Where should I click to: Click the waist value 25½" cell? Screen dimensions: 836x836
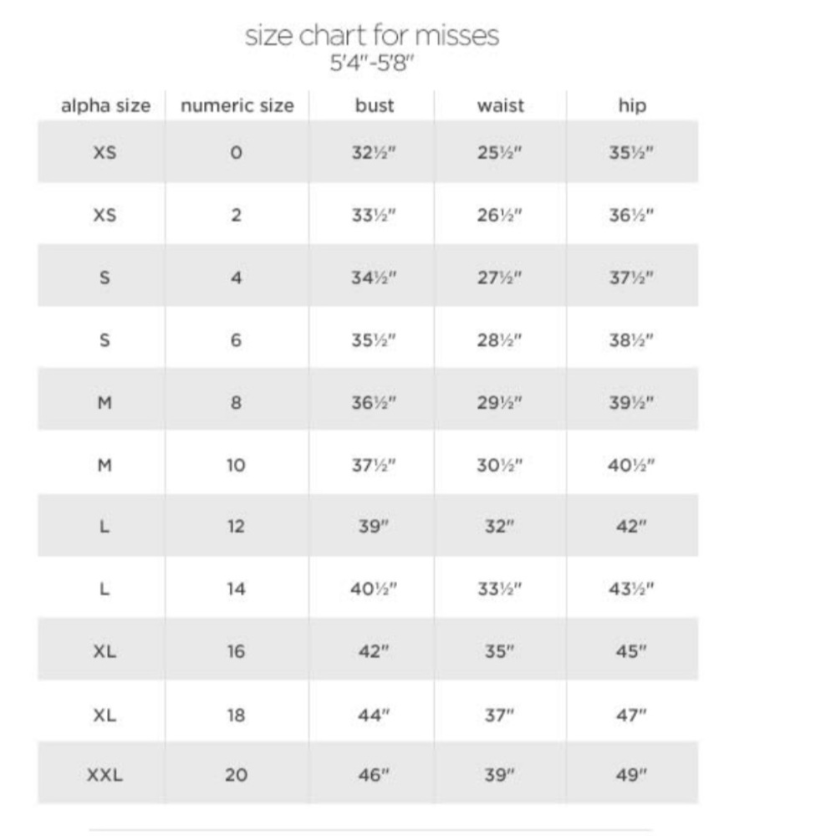click(x=500, y=152)
